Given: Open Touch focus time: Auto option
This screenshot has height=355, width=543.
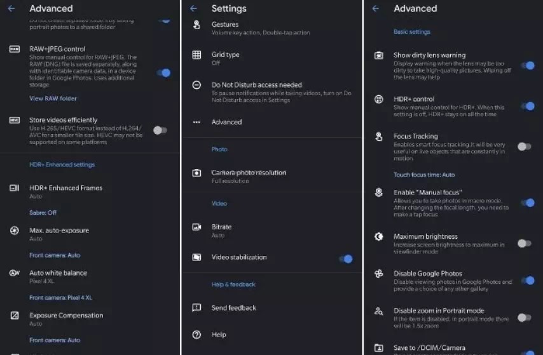Looking at the screenshot, I should click(x=424, y=175).
